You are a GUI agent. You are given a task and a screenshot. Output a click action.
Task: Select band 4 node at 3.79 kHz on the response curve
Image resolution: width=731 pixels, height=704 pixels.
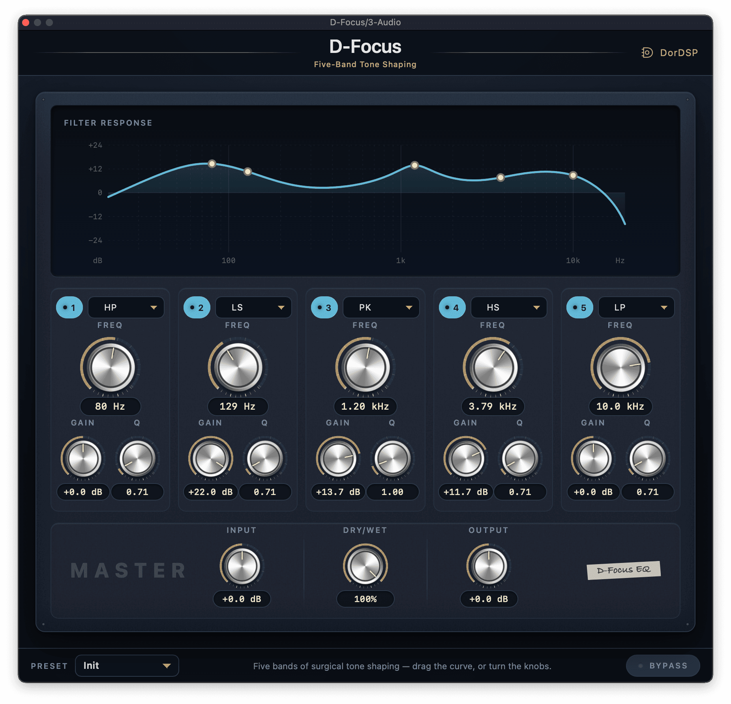coord(500,177)
